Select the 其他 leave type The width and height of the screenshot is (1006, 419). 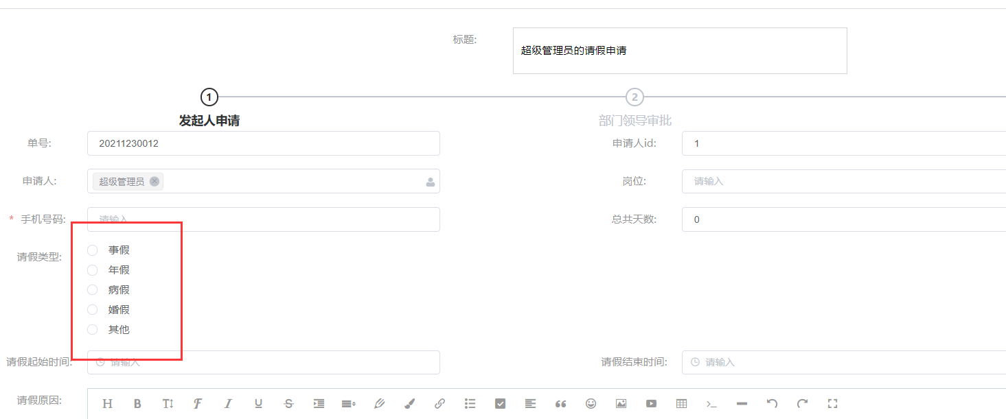[92, 330]
